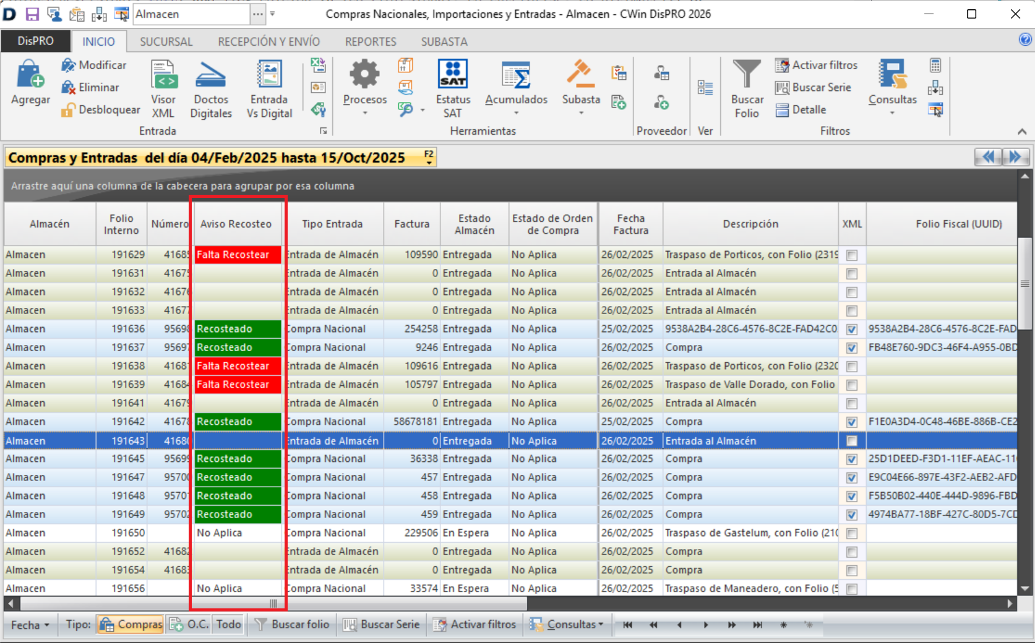Expand the Fecha dropdown in bottom bar
This screenshot has height=643, width=1035.
click(30, 625)
